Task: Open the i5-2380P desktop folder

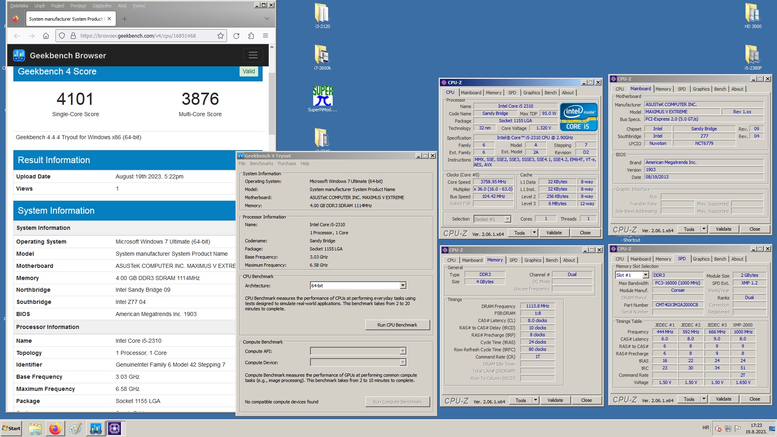Action: point(753,57)
